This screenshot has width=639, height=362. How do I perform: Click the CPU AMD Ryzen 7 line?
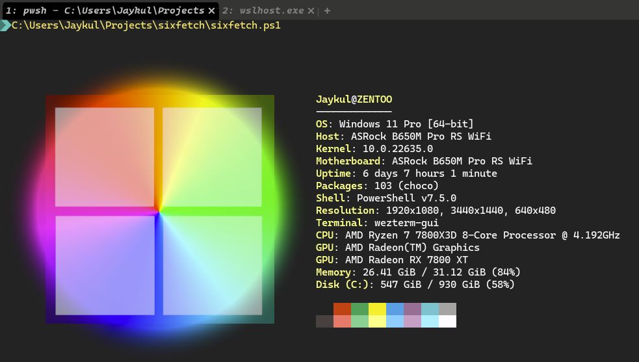coord(468,235)
